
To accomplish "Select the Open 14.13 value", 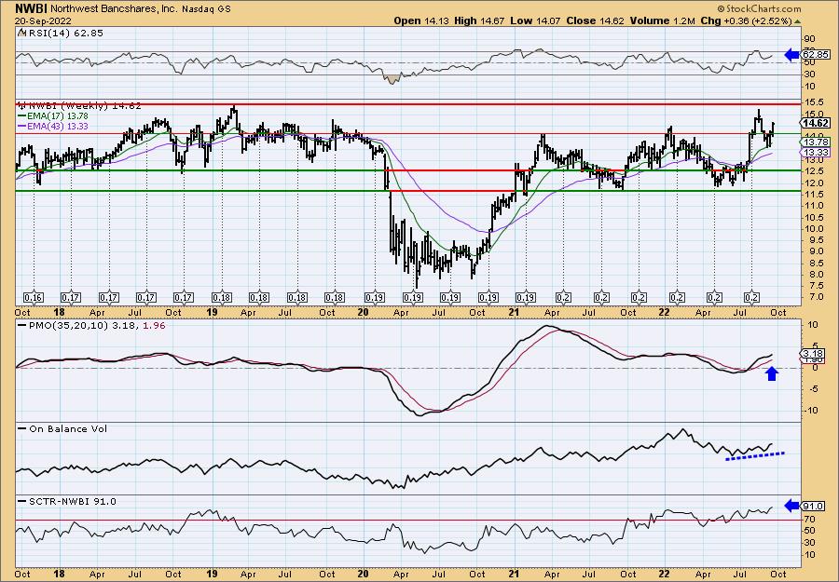I will (422, 20).
